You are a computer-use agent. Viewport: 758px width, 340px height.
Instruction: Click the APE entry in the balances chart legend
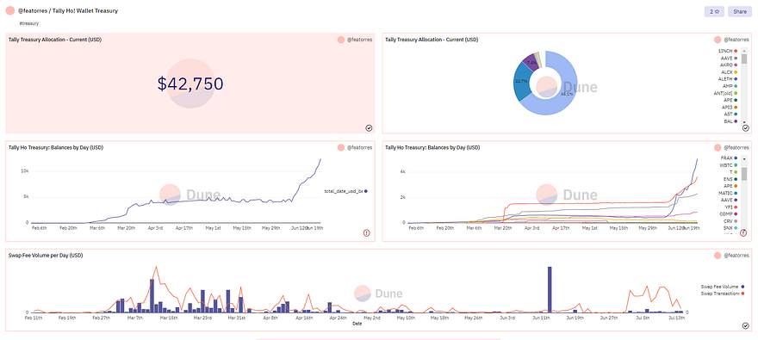[x=730, y=186]
